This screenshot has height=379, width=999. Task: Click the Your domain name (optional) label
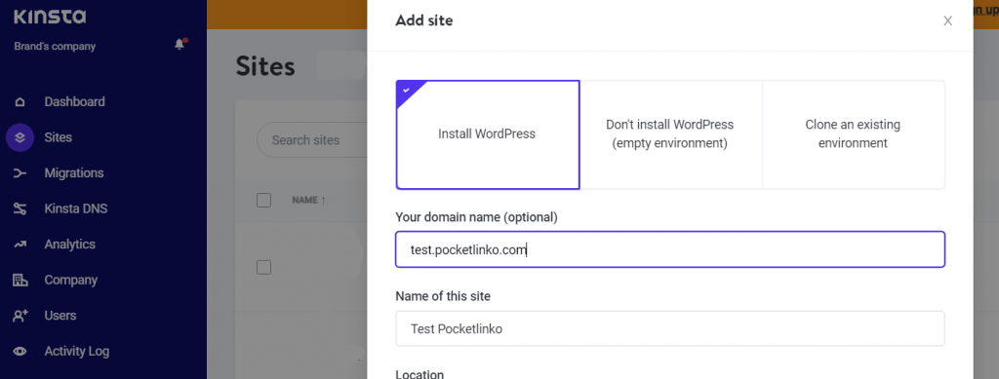[476, 217]
